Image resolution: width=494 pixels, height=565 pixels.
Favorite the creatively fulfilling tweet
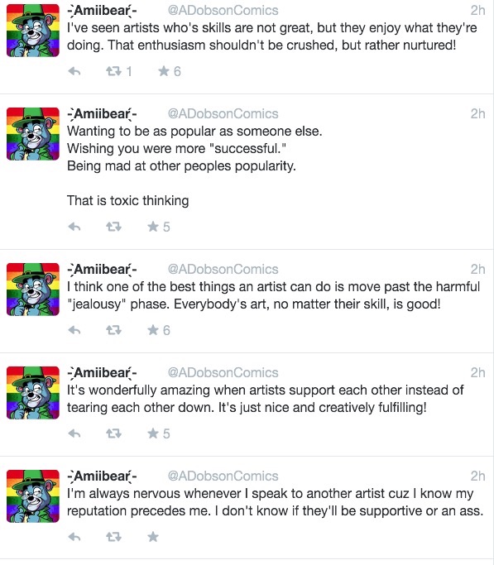pyautogui.click(x=153, y=433)
